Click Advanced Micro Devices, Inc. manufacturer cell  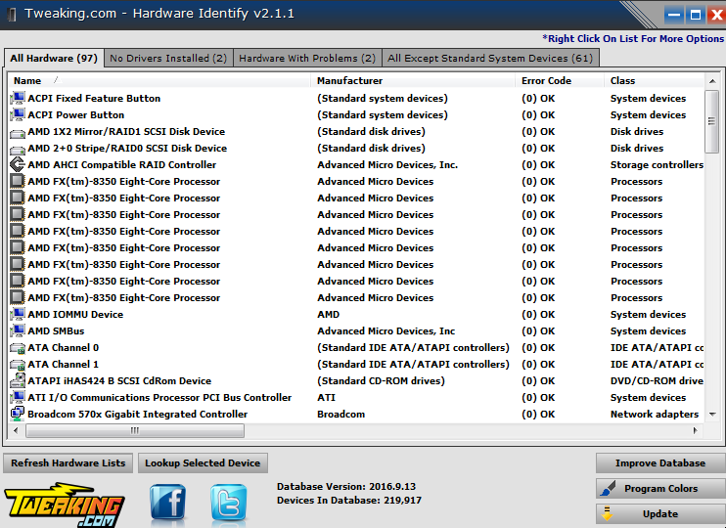point(387,164)
